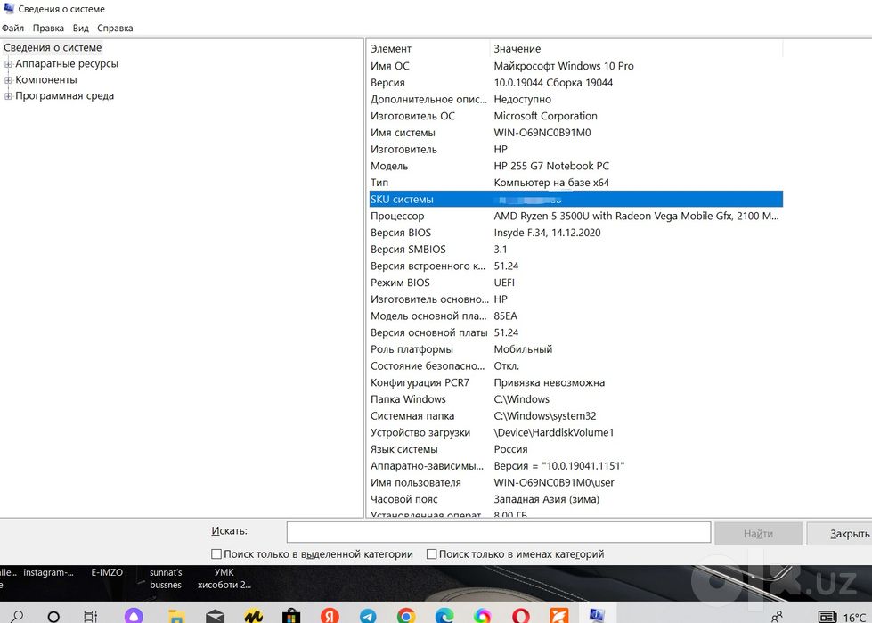
Task: Check Поиск только в выделенной категории
Action: pos(216,554)
